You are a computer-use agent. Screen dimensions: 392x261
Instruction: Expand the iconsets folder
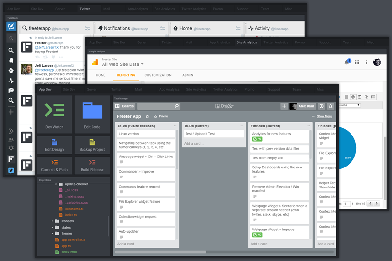tap(52, 221)
